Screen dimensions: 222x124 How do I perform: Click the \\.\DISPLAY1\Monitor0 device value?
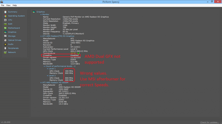pos(73,34)
